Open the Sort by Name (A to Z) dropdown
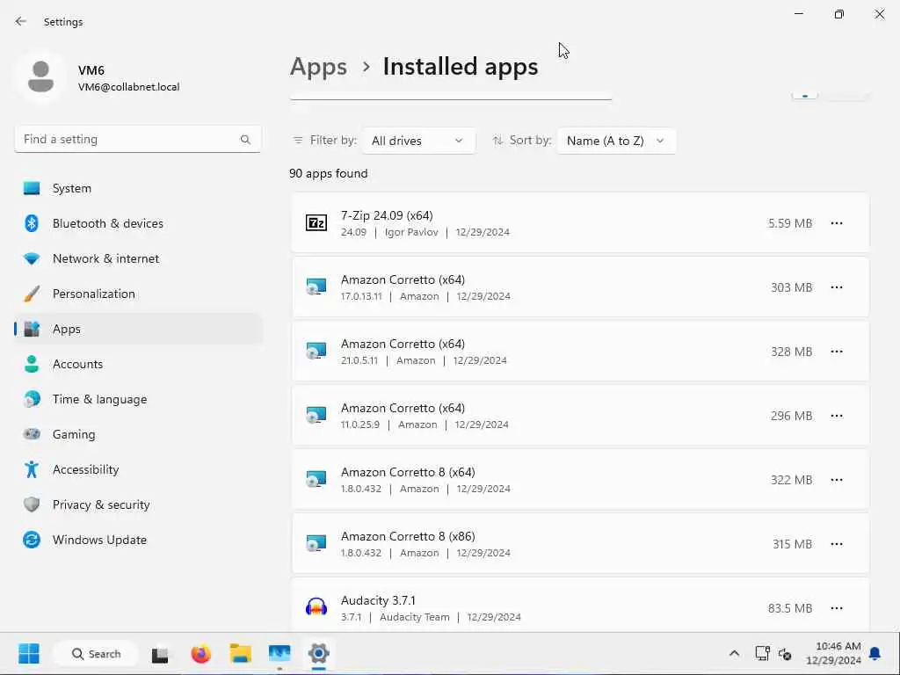Screen dimensions: 900x675 pyautogui.click(x=615, y=141)
